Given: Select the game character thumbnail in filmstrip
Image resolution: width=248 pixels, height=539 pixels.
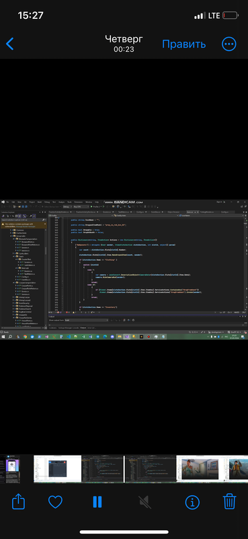Looking at the screenshot, I should [198, 469].
